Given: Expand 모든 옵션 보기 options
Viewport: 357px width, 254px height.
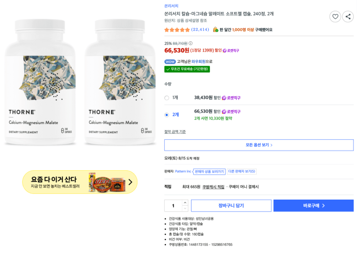Looking at the screenshot, I should (x=259, y=145).
